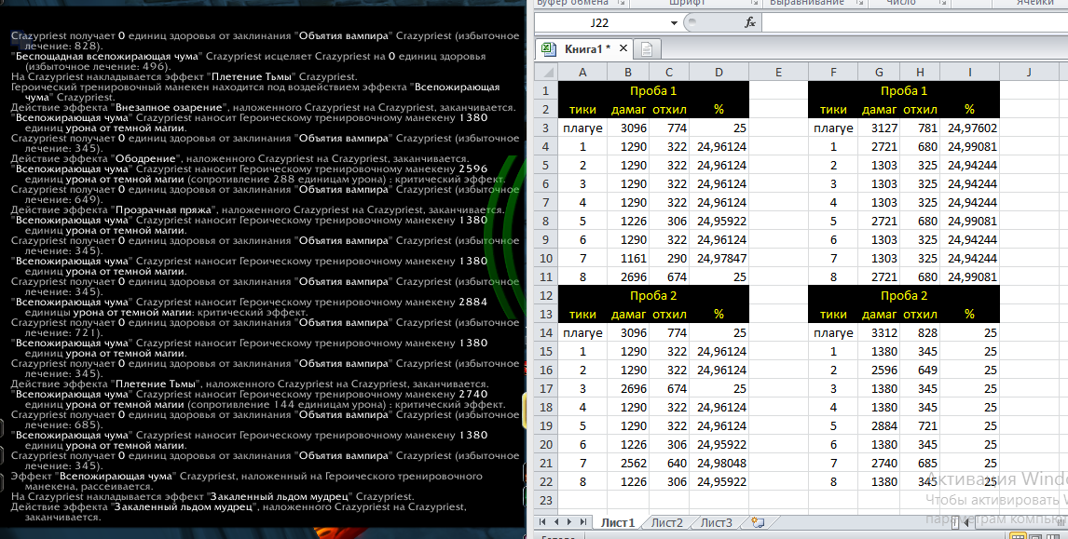Click the Excel cell containing 781
The image size is (1068, 539).
920,128
